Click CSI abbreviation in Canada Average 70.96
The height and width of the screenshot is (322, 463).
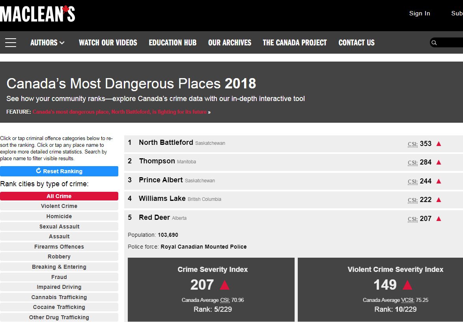click(225, 300)
